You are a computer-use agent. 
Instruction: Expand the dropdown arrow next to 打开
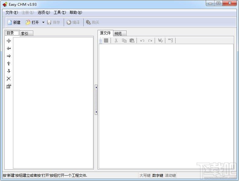pos(43,22)
